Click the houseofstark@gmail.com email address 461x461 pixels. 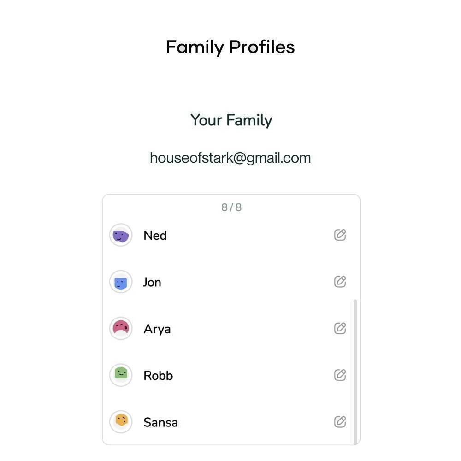(230, 158)
